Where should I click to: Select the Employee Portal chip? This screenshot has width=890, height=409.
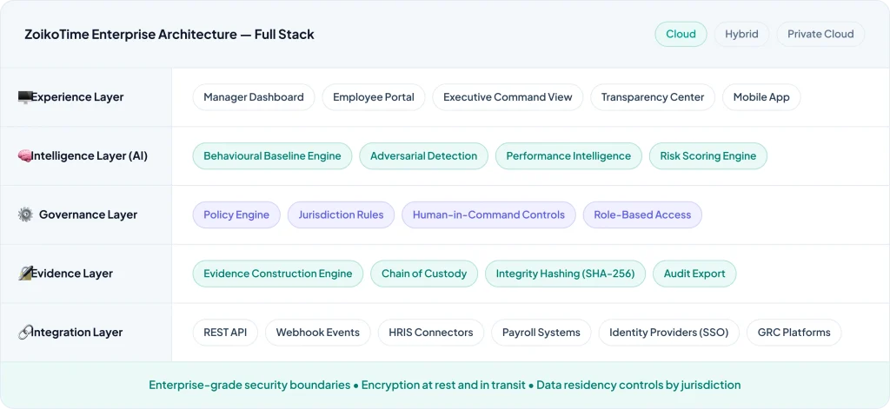[374, 97]
